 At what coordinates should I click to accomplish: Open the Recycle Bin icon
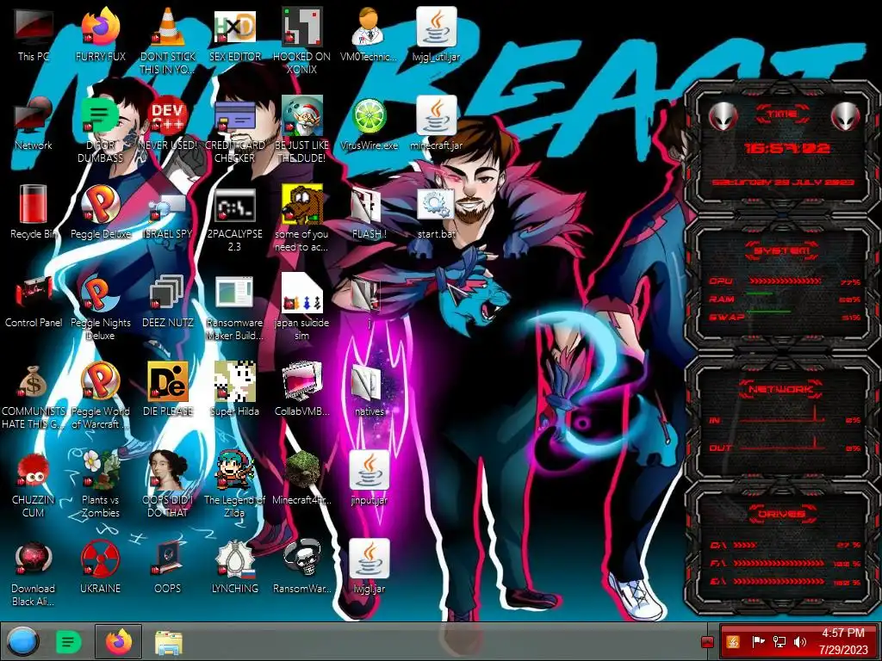pos(34,212)
